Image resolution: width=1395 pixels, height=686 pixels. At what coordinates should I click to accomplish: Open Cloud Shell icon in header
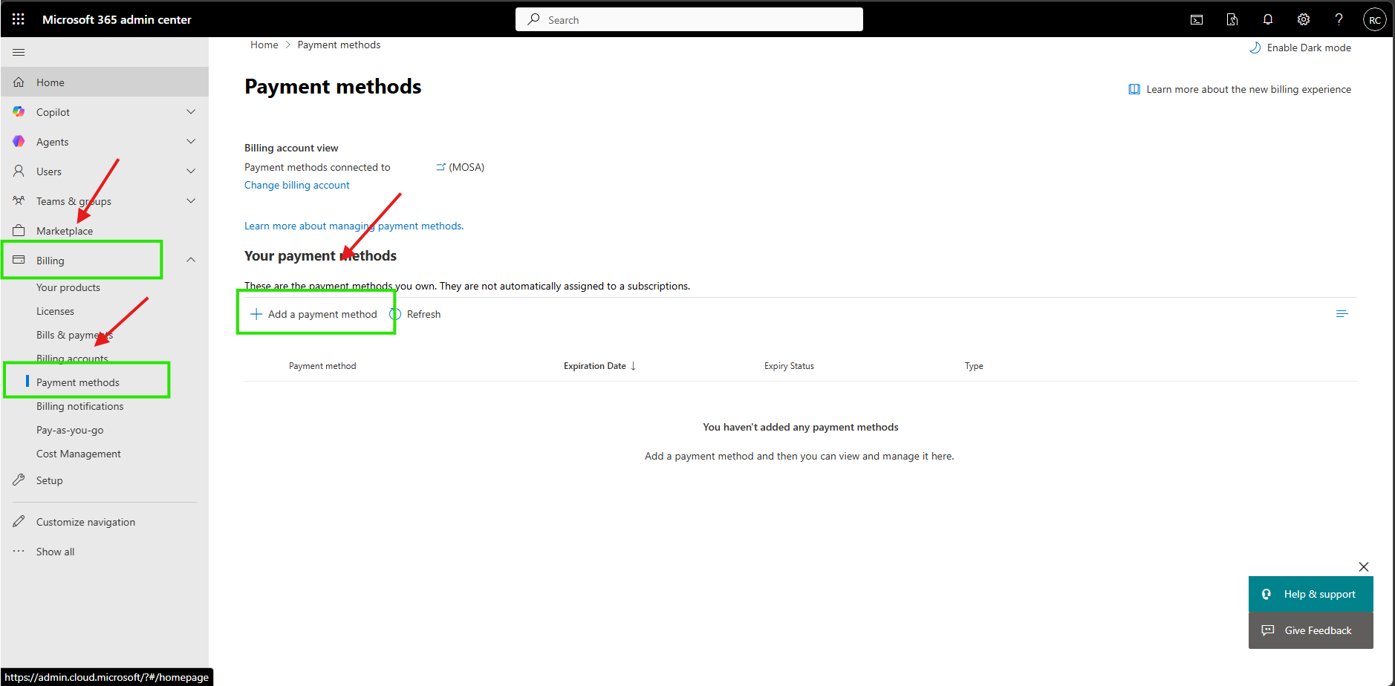(x=1197, y=19)
